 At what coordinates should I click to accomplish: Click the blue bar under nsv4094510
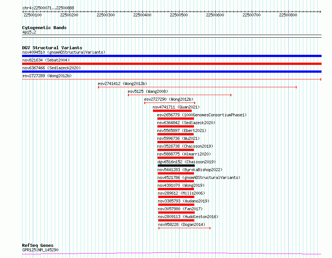[172, 56]
